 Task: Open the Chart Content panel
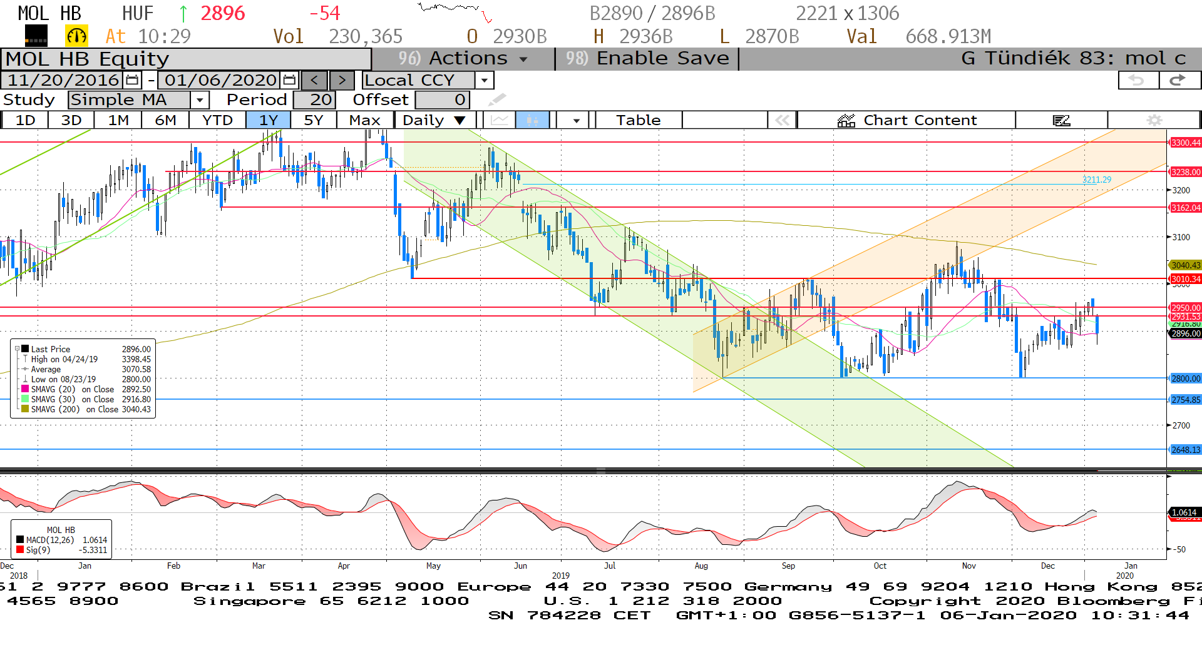[907, 120]
